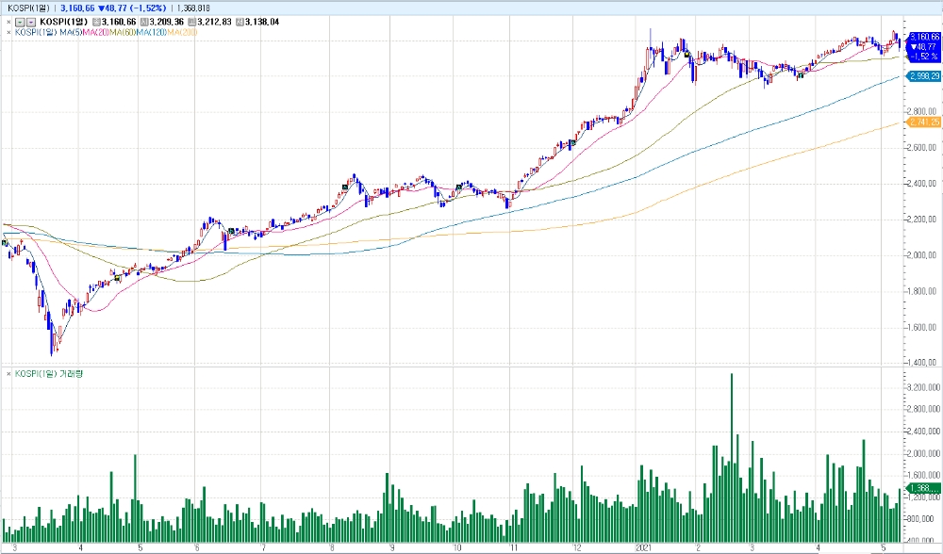Open the second dropdown arrow beside KOSPI(1일) label
This screenshot has width=943, height=554.
(32, 22)
